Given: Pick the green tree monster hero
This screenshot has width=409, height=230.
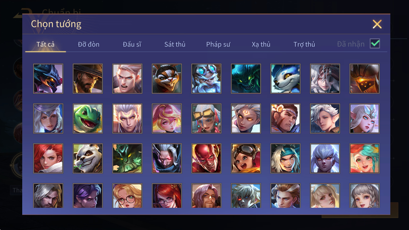Looking at the screenshot, I should tap(127, 158).
